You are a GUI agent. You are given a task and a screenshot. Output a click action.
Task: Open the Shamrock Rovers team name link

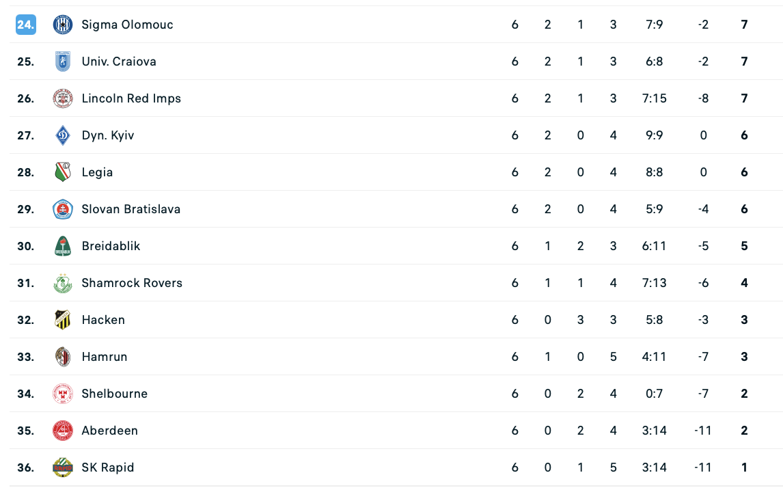click(132, 283)
